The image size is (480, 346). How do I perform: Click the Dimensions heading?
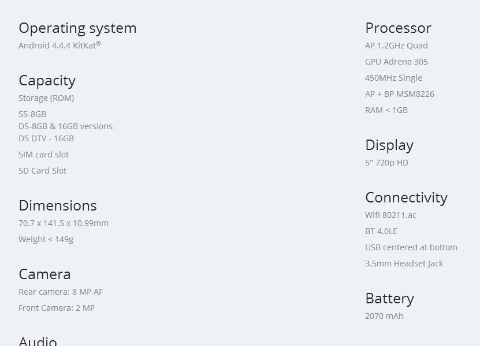58,206
